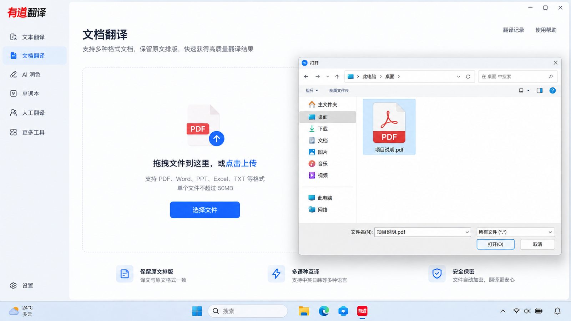Expand chevron after 桌面 in the breadcrumb
The height and width of the screenshot is (321, 571).
(x=399, y=77)
